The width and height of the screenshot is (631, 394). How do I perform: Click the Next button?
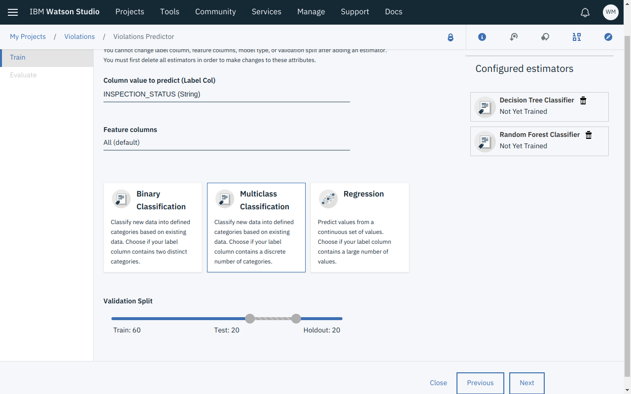[527, 383]
